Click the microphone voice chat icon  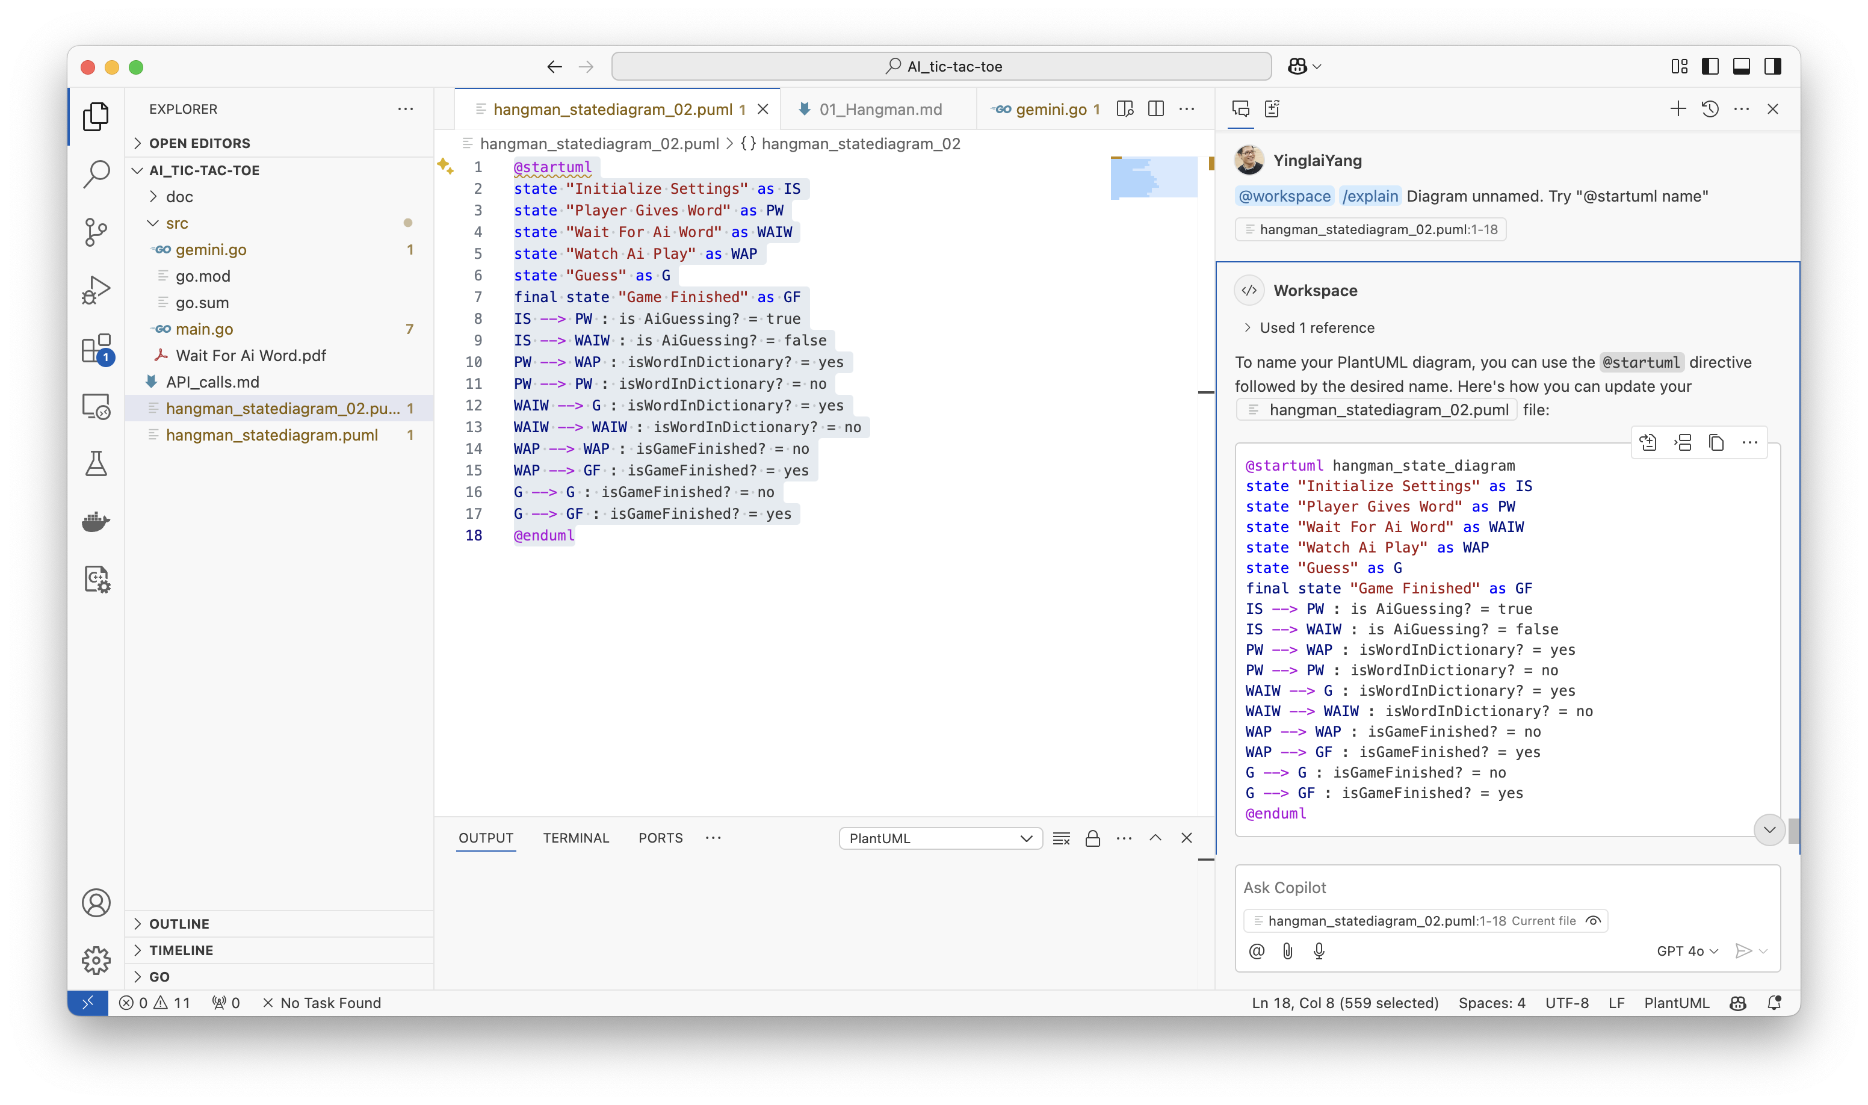point(1319,951)
